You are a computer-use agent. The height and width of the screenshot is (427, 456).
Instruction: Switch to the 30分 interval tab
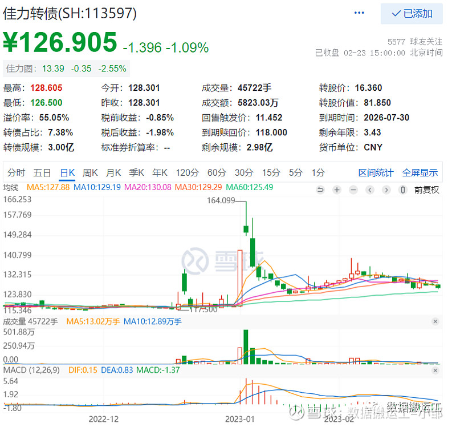coord(244,173)
